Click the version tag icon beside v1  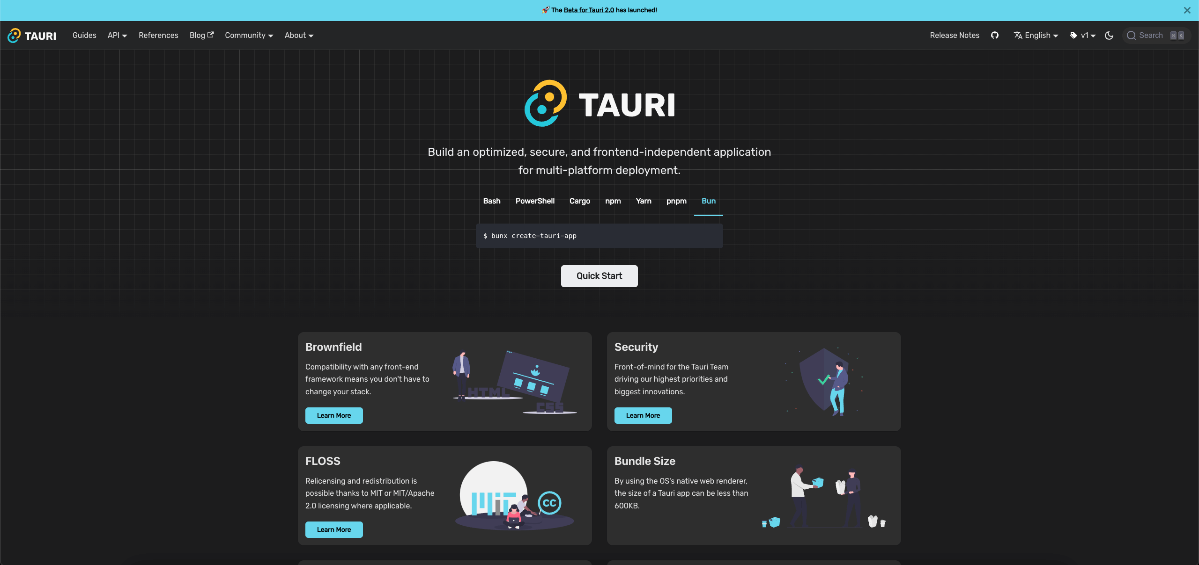[1073, 36]
